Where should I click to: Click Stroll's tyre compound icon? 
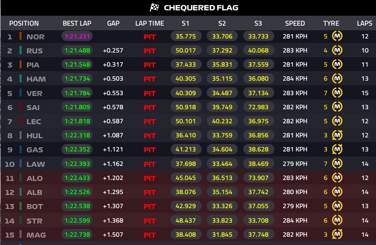point(338,221)
